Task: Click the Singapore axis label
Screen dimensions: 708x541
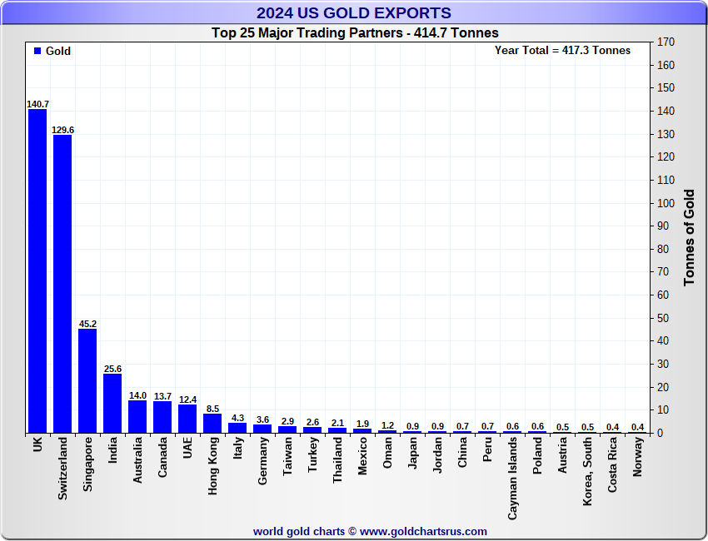Action: (87, 464)
